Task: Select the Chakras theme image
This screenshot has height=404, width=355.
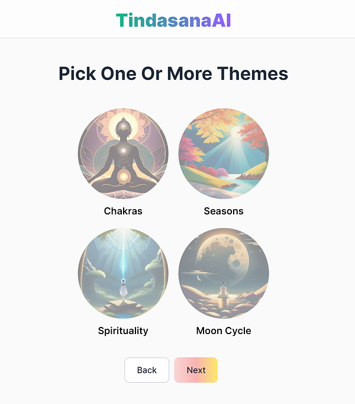Action: coord(123,153)
